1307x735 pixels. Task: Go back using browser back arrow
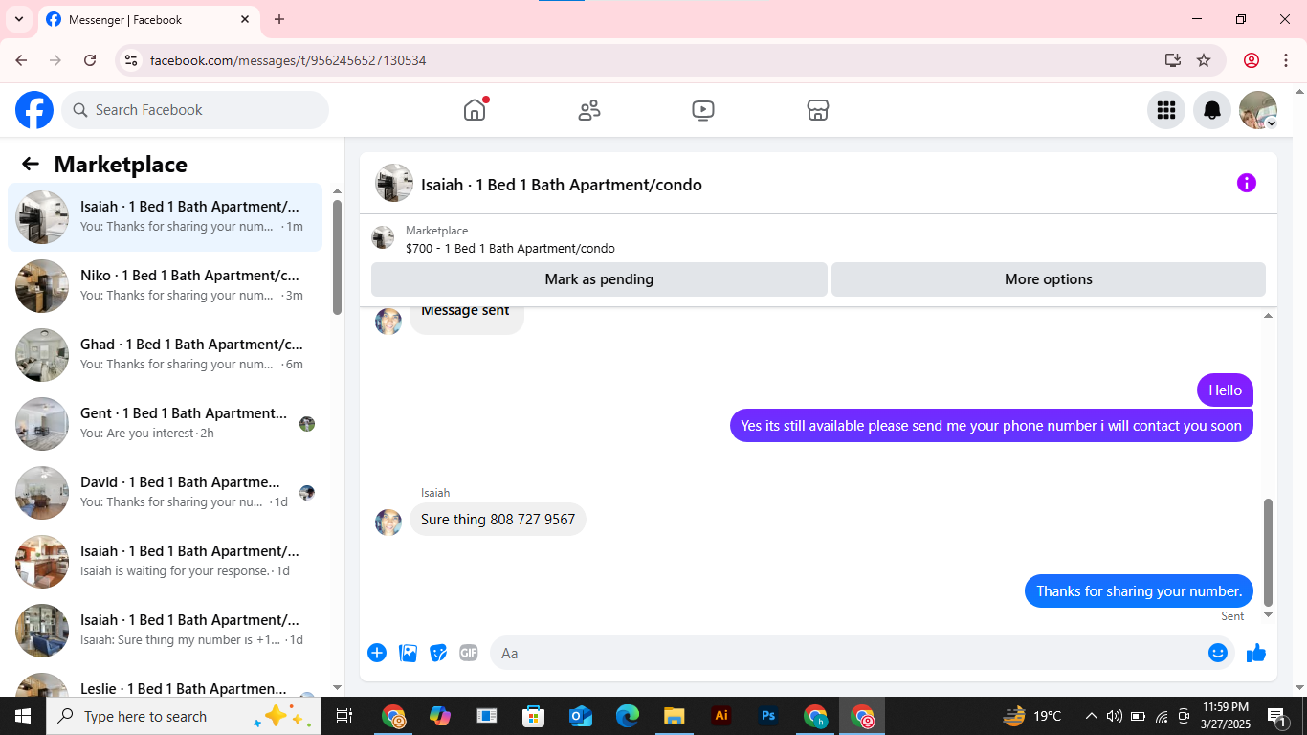21,60
